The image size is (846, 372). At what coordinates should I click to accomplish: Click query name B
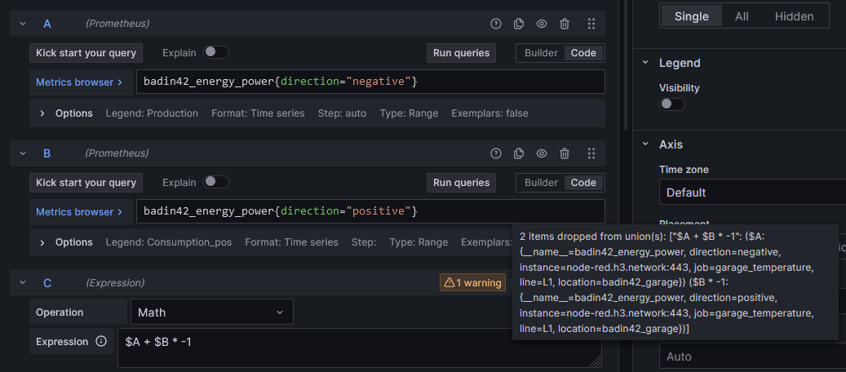(x=47, y=153)
